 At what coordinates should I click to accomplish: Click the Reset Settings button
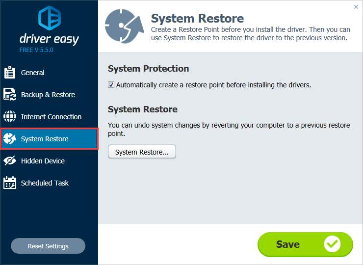click(48, 246)
